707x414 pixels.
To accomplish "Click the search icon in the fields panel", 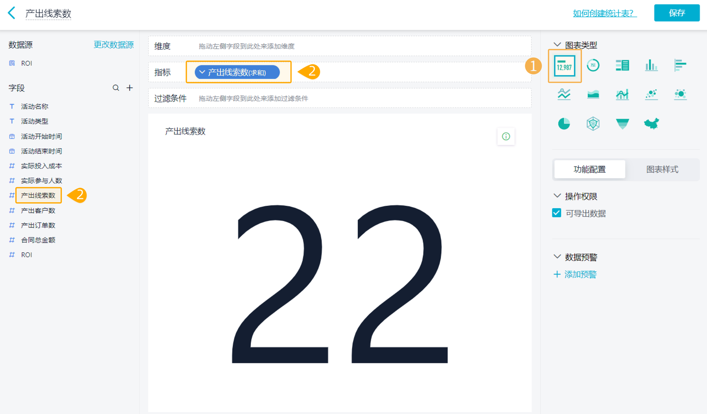I will pos(116,87).
